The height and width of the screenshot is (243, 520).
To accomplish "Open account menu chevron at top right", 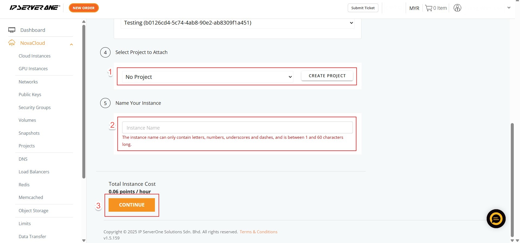I will click(x=509, y=8).
